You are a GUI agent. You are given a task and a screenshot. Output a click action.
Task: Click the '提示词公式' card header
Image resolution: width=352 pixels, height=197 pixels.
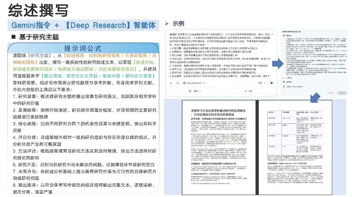pyautogui.click(x=83, y=48)
